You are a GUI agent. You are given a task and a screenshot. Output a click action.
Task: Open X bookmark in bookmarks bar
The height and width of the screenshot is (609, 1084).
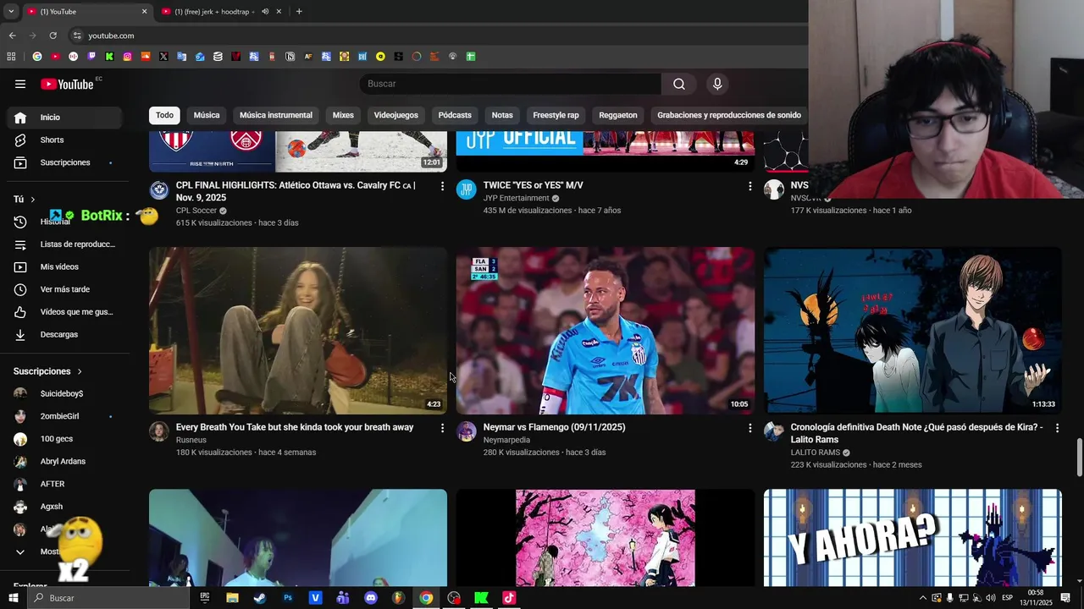[x=163, y=57]
